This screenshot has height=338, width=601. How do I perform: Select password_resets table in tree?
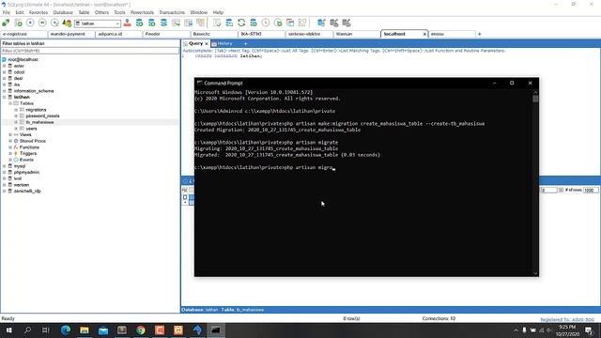pyautogui.click(x=42, y=115)
